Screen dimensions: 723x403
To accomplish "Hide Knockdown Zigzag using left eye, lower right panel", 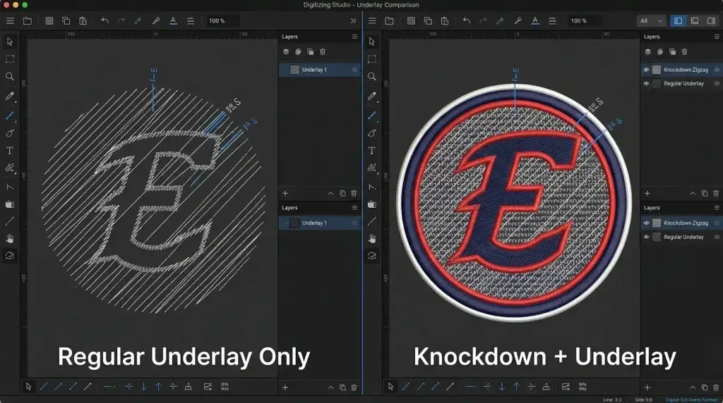I will tap(646, 223).
